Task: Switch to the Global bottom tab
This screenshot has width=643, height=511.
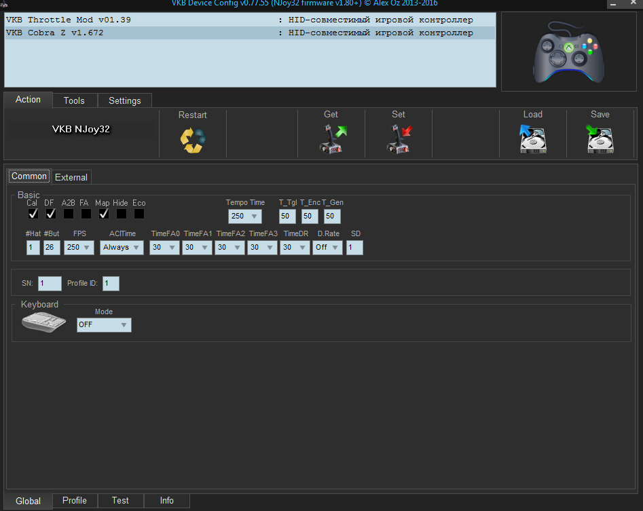Action: pos(28,501)
